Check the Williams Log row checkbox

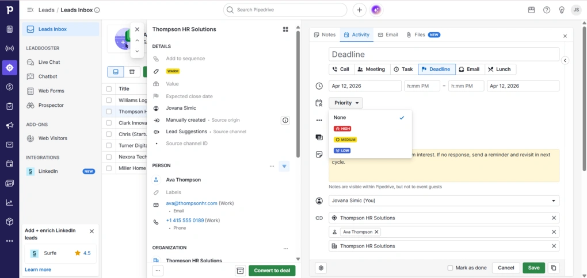click(x=109, y=100)
